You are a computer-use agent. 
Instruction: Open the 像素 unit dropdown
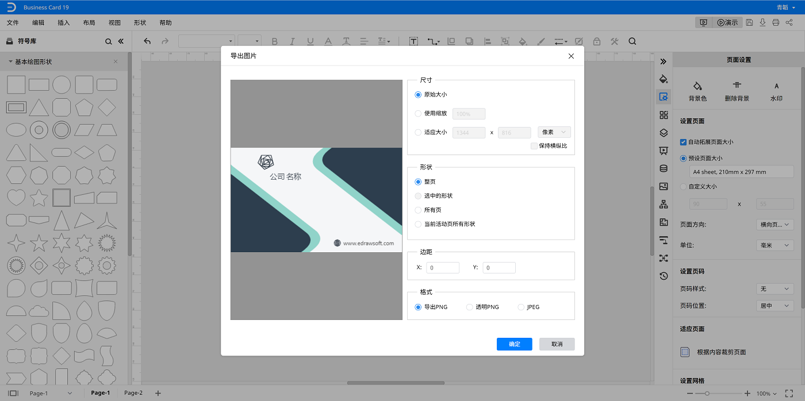pos(554,132)
